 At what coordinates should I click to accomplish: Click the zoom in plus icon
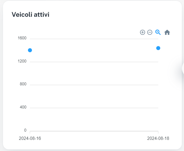pyautogui.click(x=142, y=32)
